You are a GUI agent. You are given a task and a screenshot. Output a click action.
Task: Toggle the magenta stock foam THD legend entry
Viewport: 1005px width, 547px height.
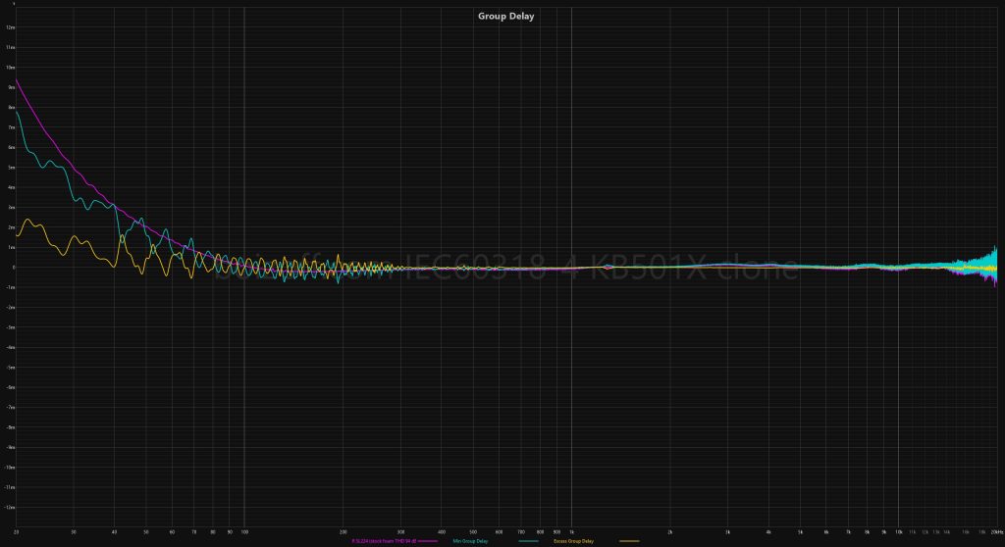[384, 541]
